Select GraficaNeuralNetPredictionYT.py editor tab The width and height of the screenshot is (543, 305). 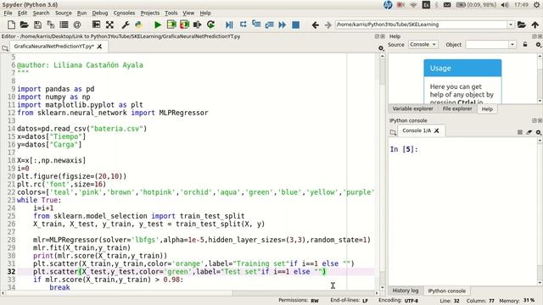pos(53,46)
